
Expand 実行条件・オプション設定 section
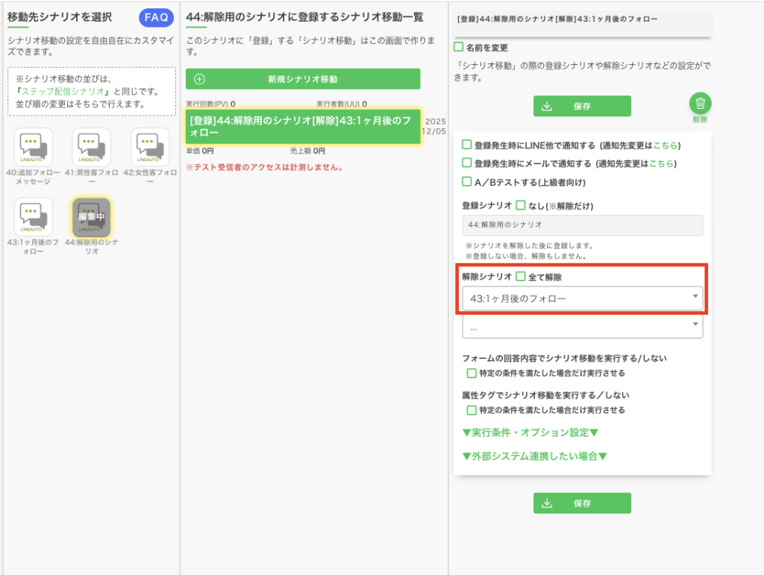tap(530, 433)
